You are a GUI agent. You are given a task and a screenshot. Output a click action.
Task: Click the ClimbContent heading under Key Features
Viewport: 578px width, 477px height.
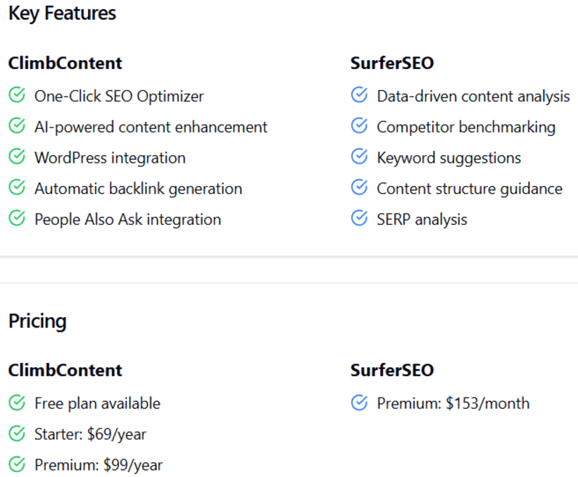click(65, 63)
